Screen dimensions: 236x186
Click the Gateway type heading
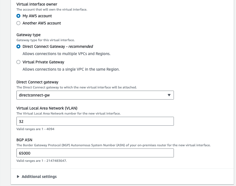point(28,35)
